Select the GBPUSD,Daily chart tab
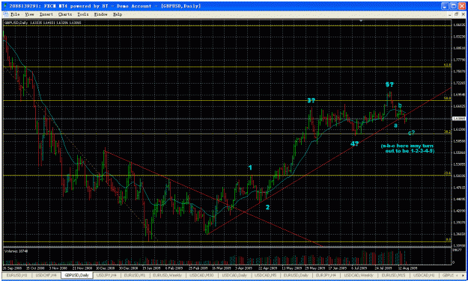 77,275
